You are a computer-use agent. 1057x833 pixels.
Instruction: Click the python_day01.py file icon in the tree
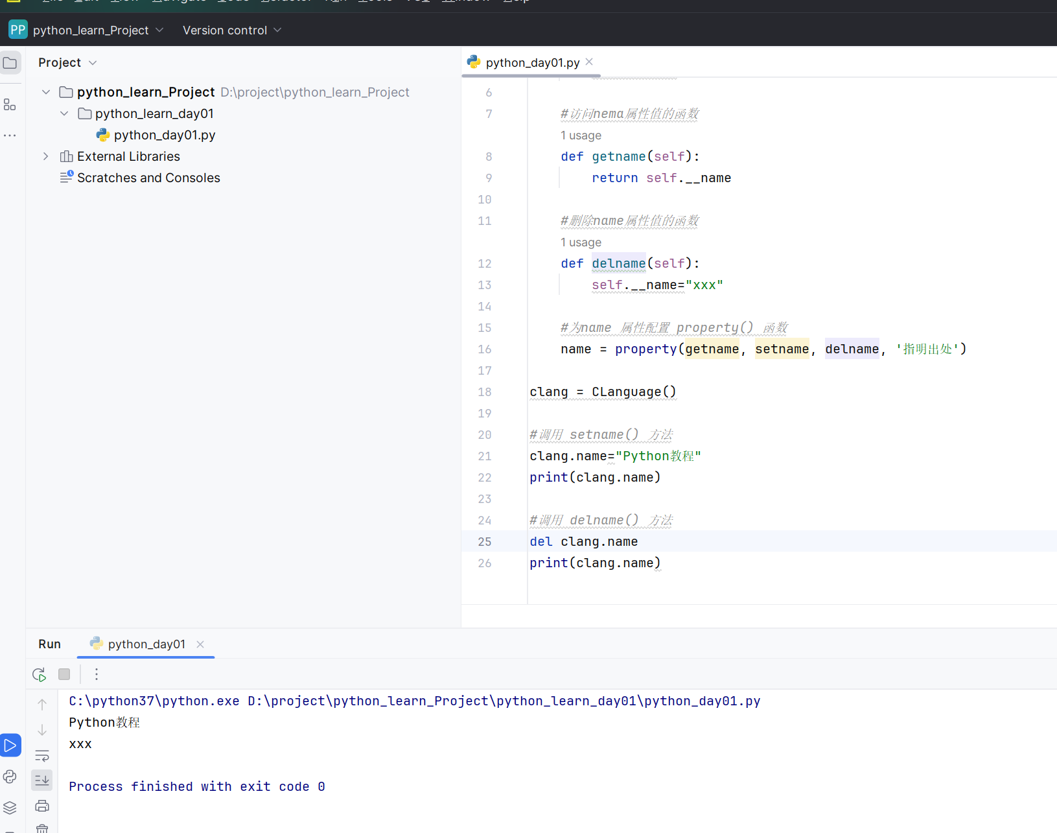tap(103, 135)
